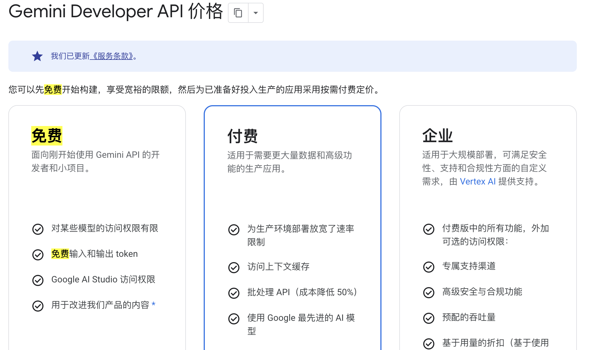This screenshot has width=603, height=350.
Task: Click the text 批处理 API（成本降低 50%）
Action: (x=302, y=292)
